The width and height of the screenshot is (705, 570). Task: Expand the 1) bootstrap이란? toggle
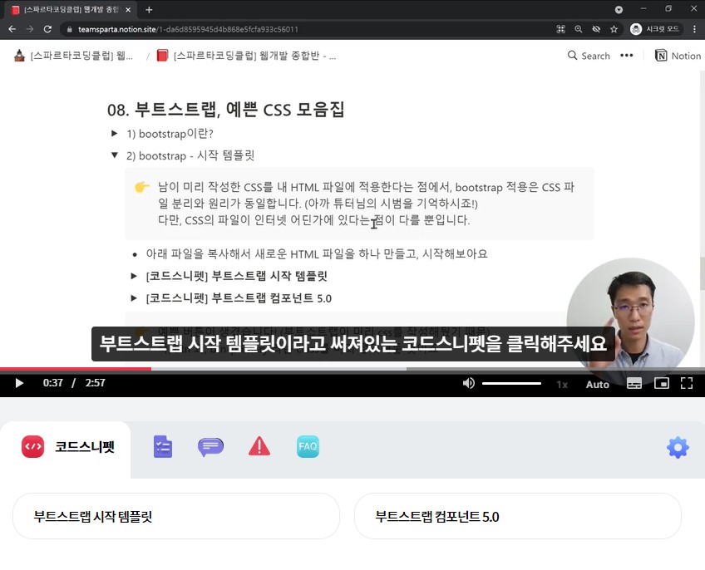tap(114, 134)
